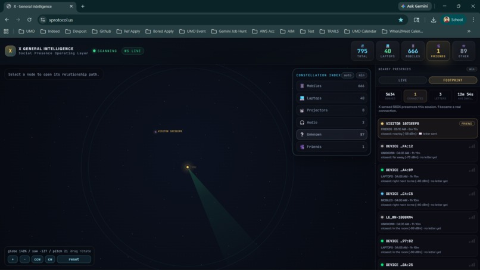Image resolution: width=480 pixels, height=270 pixels.
Task: Click the browser back arrow
Action: [7, 20]
